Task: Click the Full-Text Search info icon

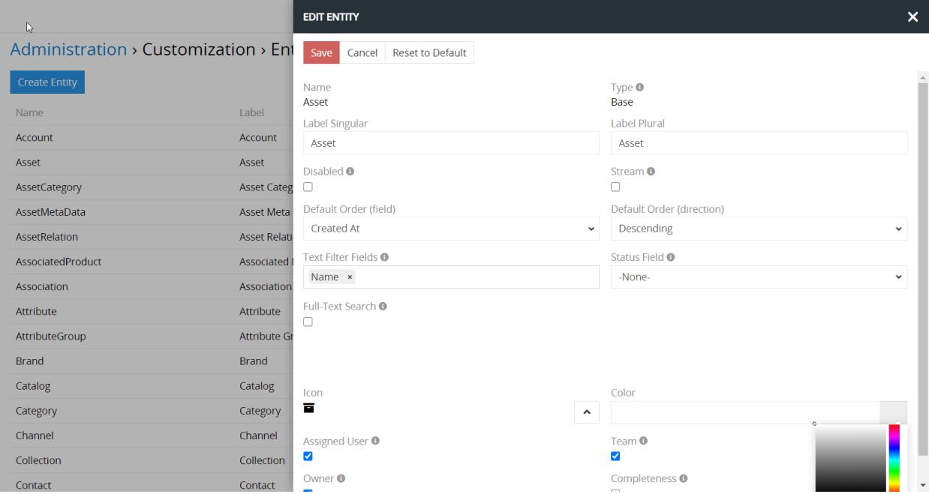Action: 383,307
